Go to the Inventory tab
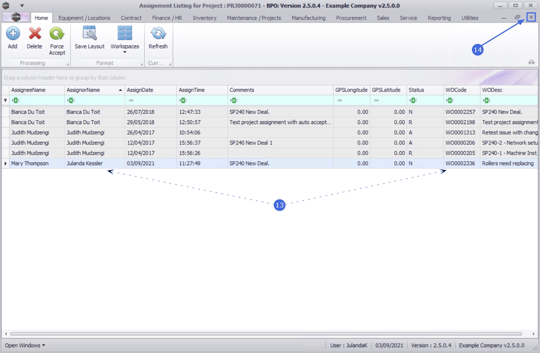 [x=204, y=18]
